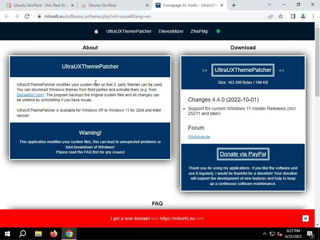Open the UltraUXThemePatcher nav menu item
Viewport: 320px width, 240px height.
129,32
